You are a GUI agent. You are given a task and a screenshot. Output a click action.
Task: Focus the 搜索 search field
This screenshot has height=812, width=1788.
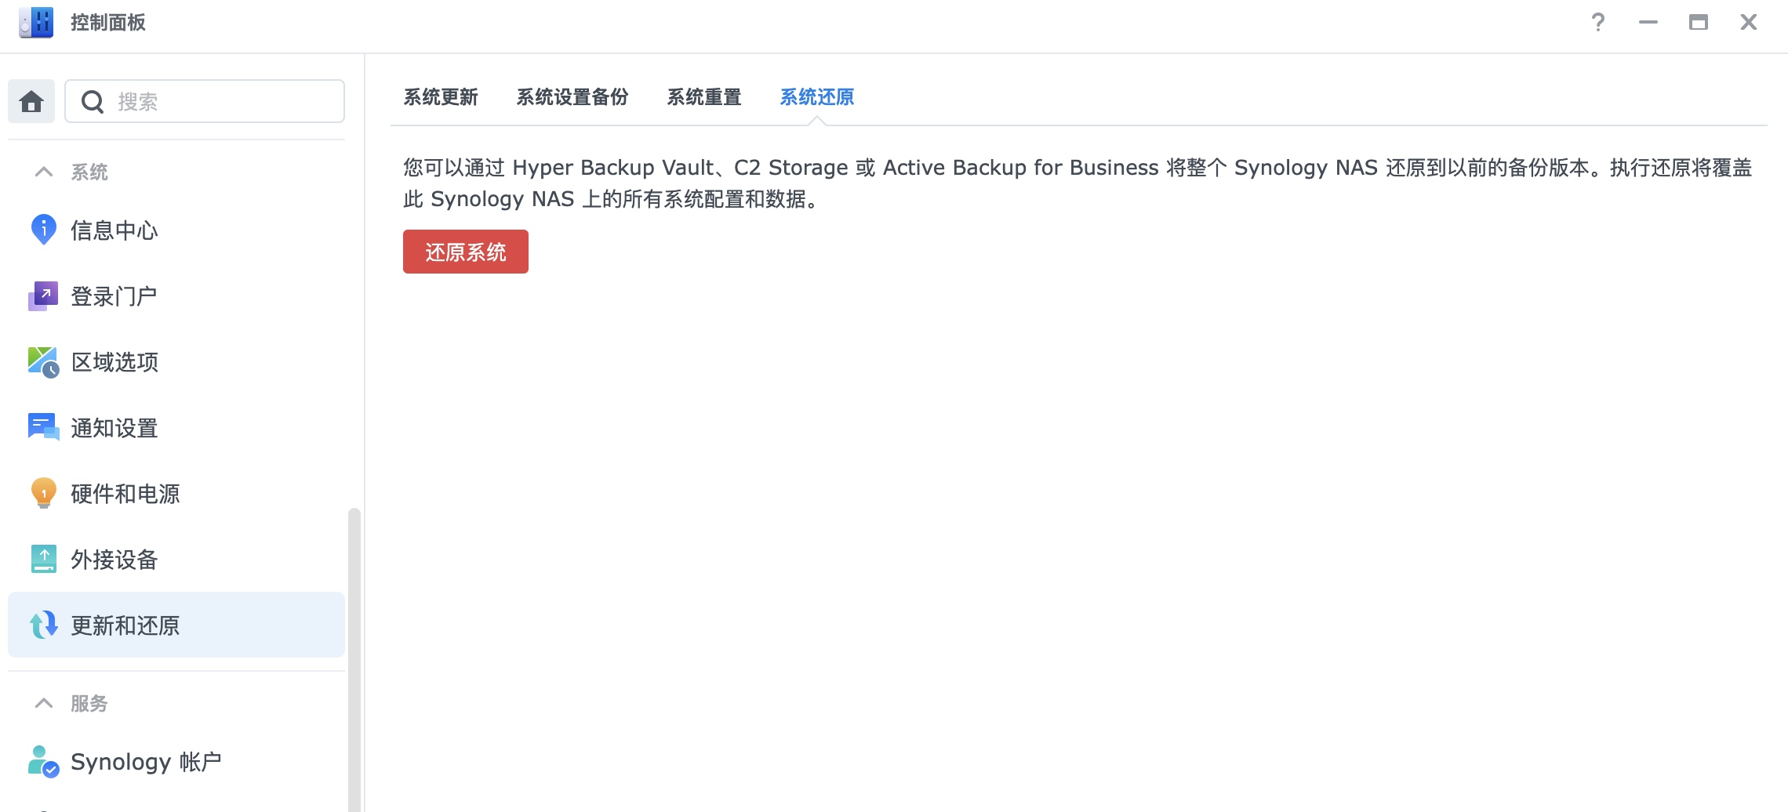pos(205,101)
